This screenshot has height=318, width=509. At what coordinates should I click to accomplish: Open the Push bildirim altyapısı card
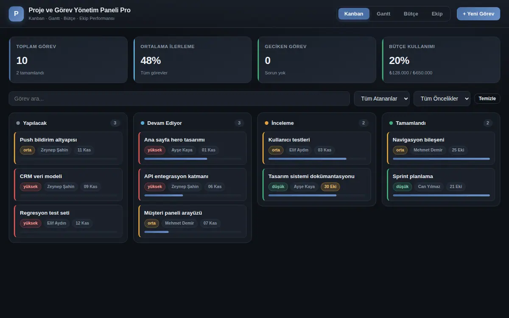[68, 148]
